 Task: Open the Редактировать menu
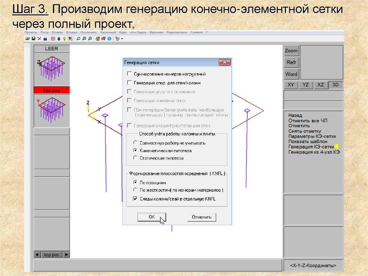[x=177, y=32]
